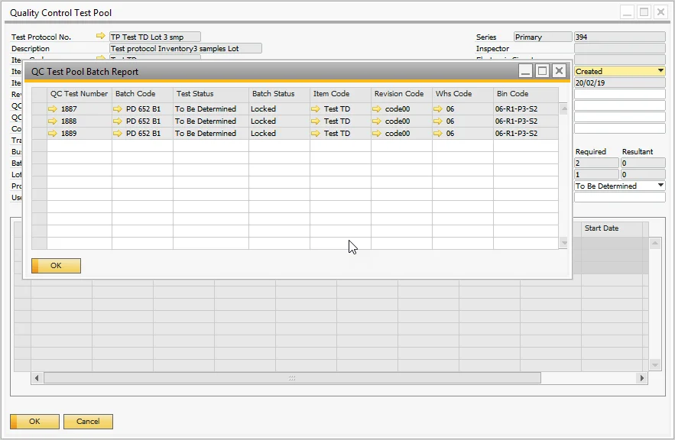Screen dimensions: 675x440
Task: Click the Cancel button
Action: (x=88, y=422)
